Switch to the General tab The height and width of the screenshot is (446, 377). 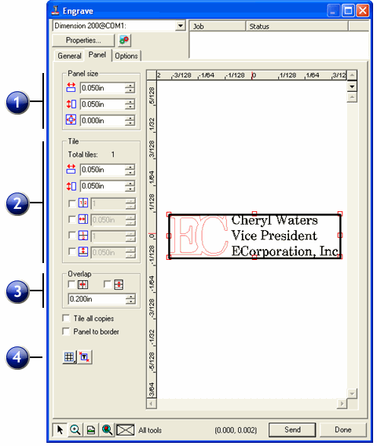tap(69, 56)
